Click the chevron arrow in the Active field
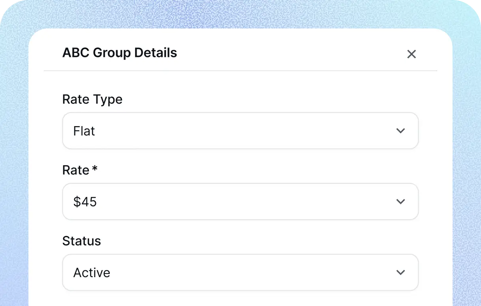The height and width of the screenshot is (306, 481). 400,272
